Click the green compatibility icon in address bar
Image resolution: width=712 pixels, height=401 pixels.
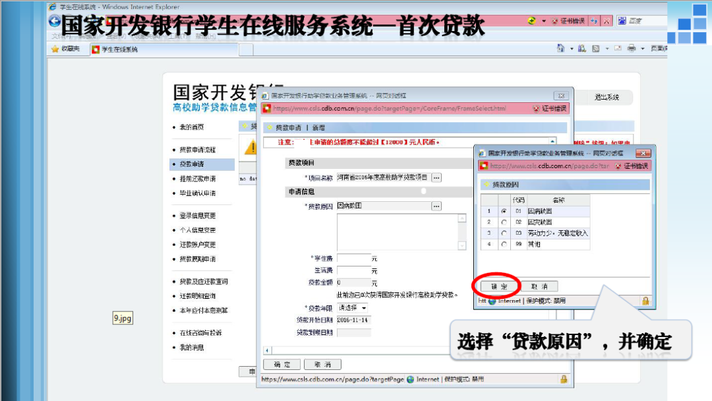[x=532, y=20]
